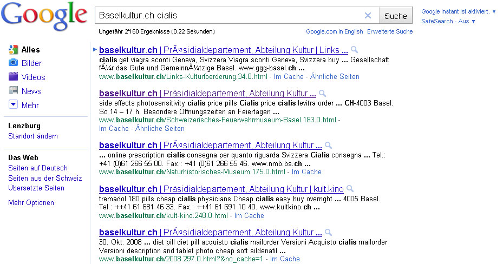Open Google.com in English link

click(334, 31)
